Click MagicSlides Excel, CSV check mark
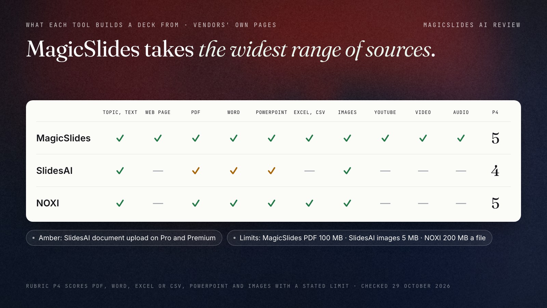Screen dimensions: 547x308 [x=309, y=138]
